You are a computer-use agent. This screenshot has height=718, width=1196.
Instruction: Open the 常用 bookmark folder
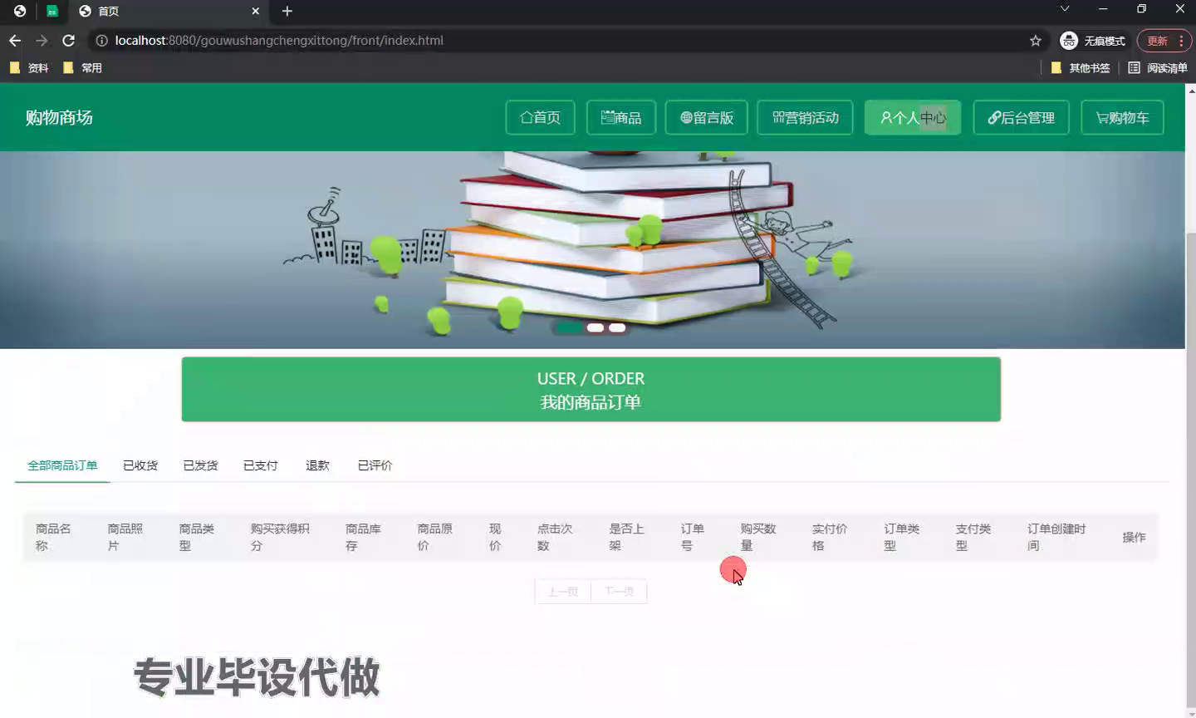pyautogui.click(x=82, y=68)
